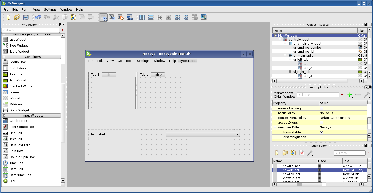Check the acceptDrops property
The width and height of the screenshot is (373, 193).
[x=321, y=122]
